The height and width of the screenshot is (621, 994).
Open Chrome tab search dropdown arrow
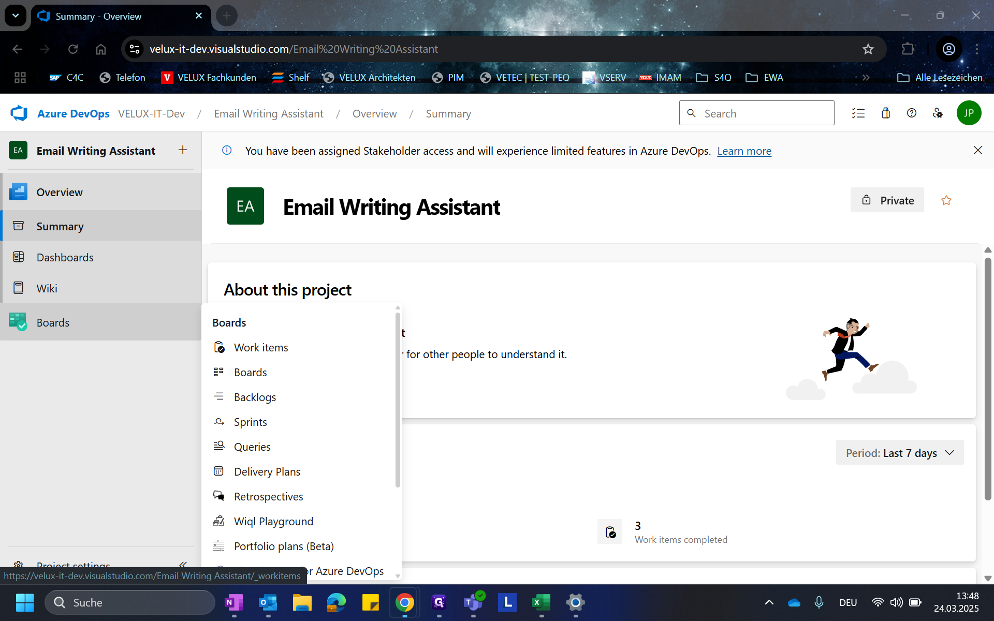tap(16, 16)
